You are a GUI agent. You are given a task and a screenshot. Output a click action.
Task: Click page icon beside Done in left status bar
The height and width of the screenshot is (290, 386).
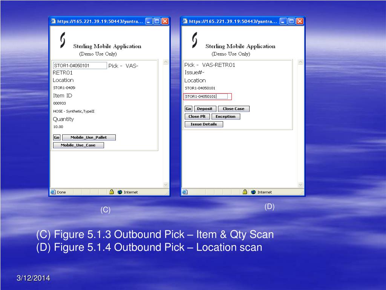tap(53, 192)
